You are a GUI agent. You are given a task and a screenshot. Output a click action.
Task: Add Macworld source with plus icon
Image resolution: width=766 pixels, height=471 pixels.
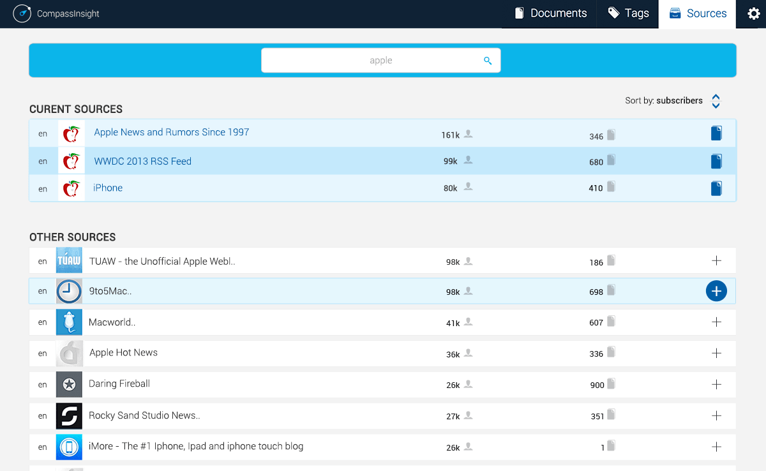click(x=716, y=322)
